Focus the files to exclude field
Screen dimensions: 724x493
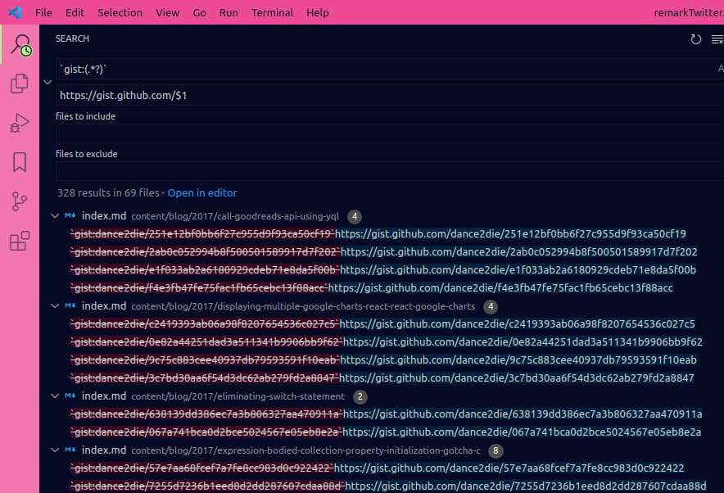[385, 171]
